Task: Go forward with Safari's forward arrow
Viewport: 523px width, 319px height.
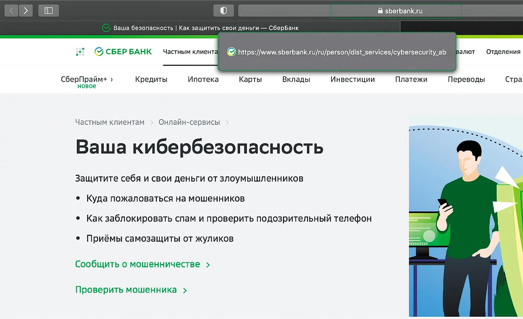Action: pyautogui.click(x=26, y=11)
